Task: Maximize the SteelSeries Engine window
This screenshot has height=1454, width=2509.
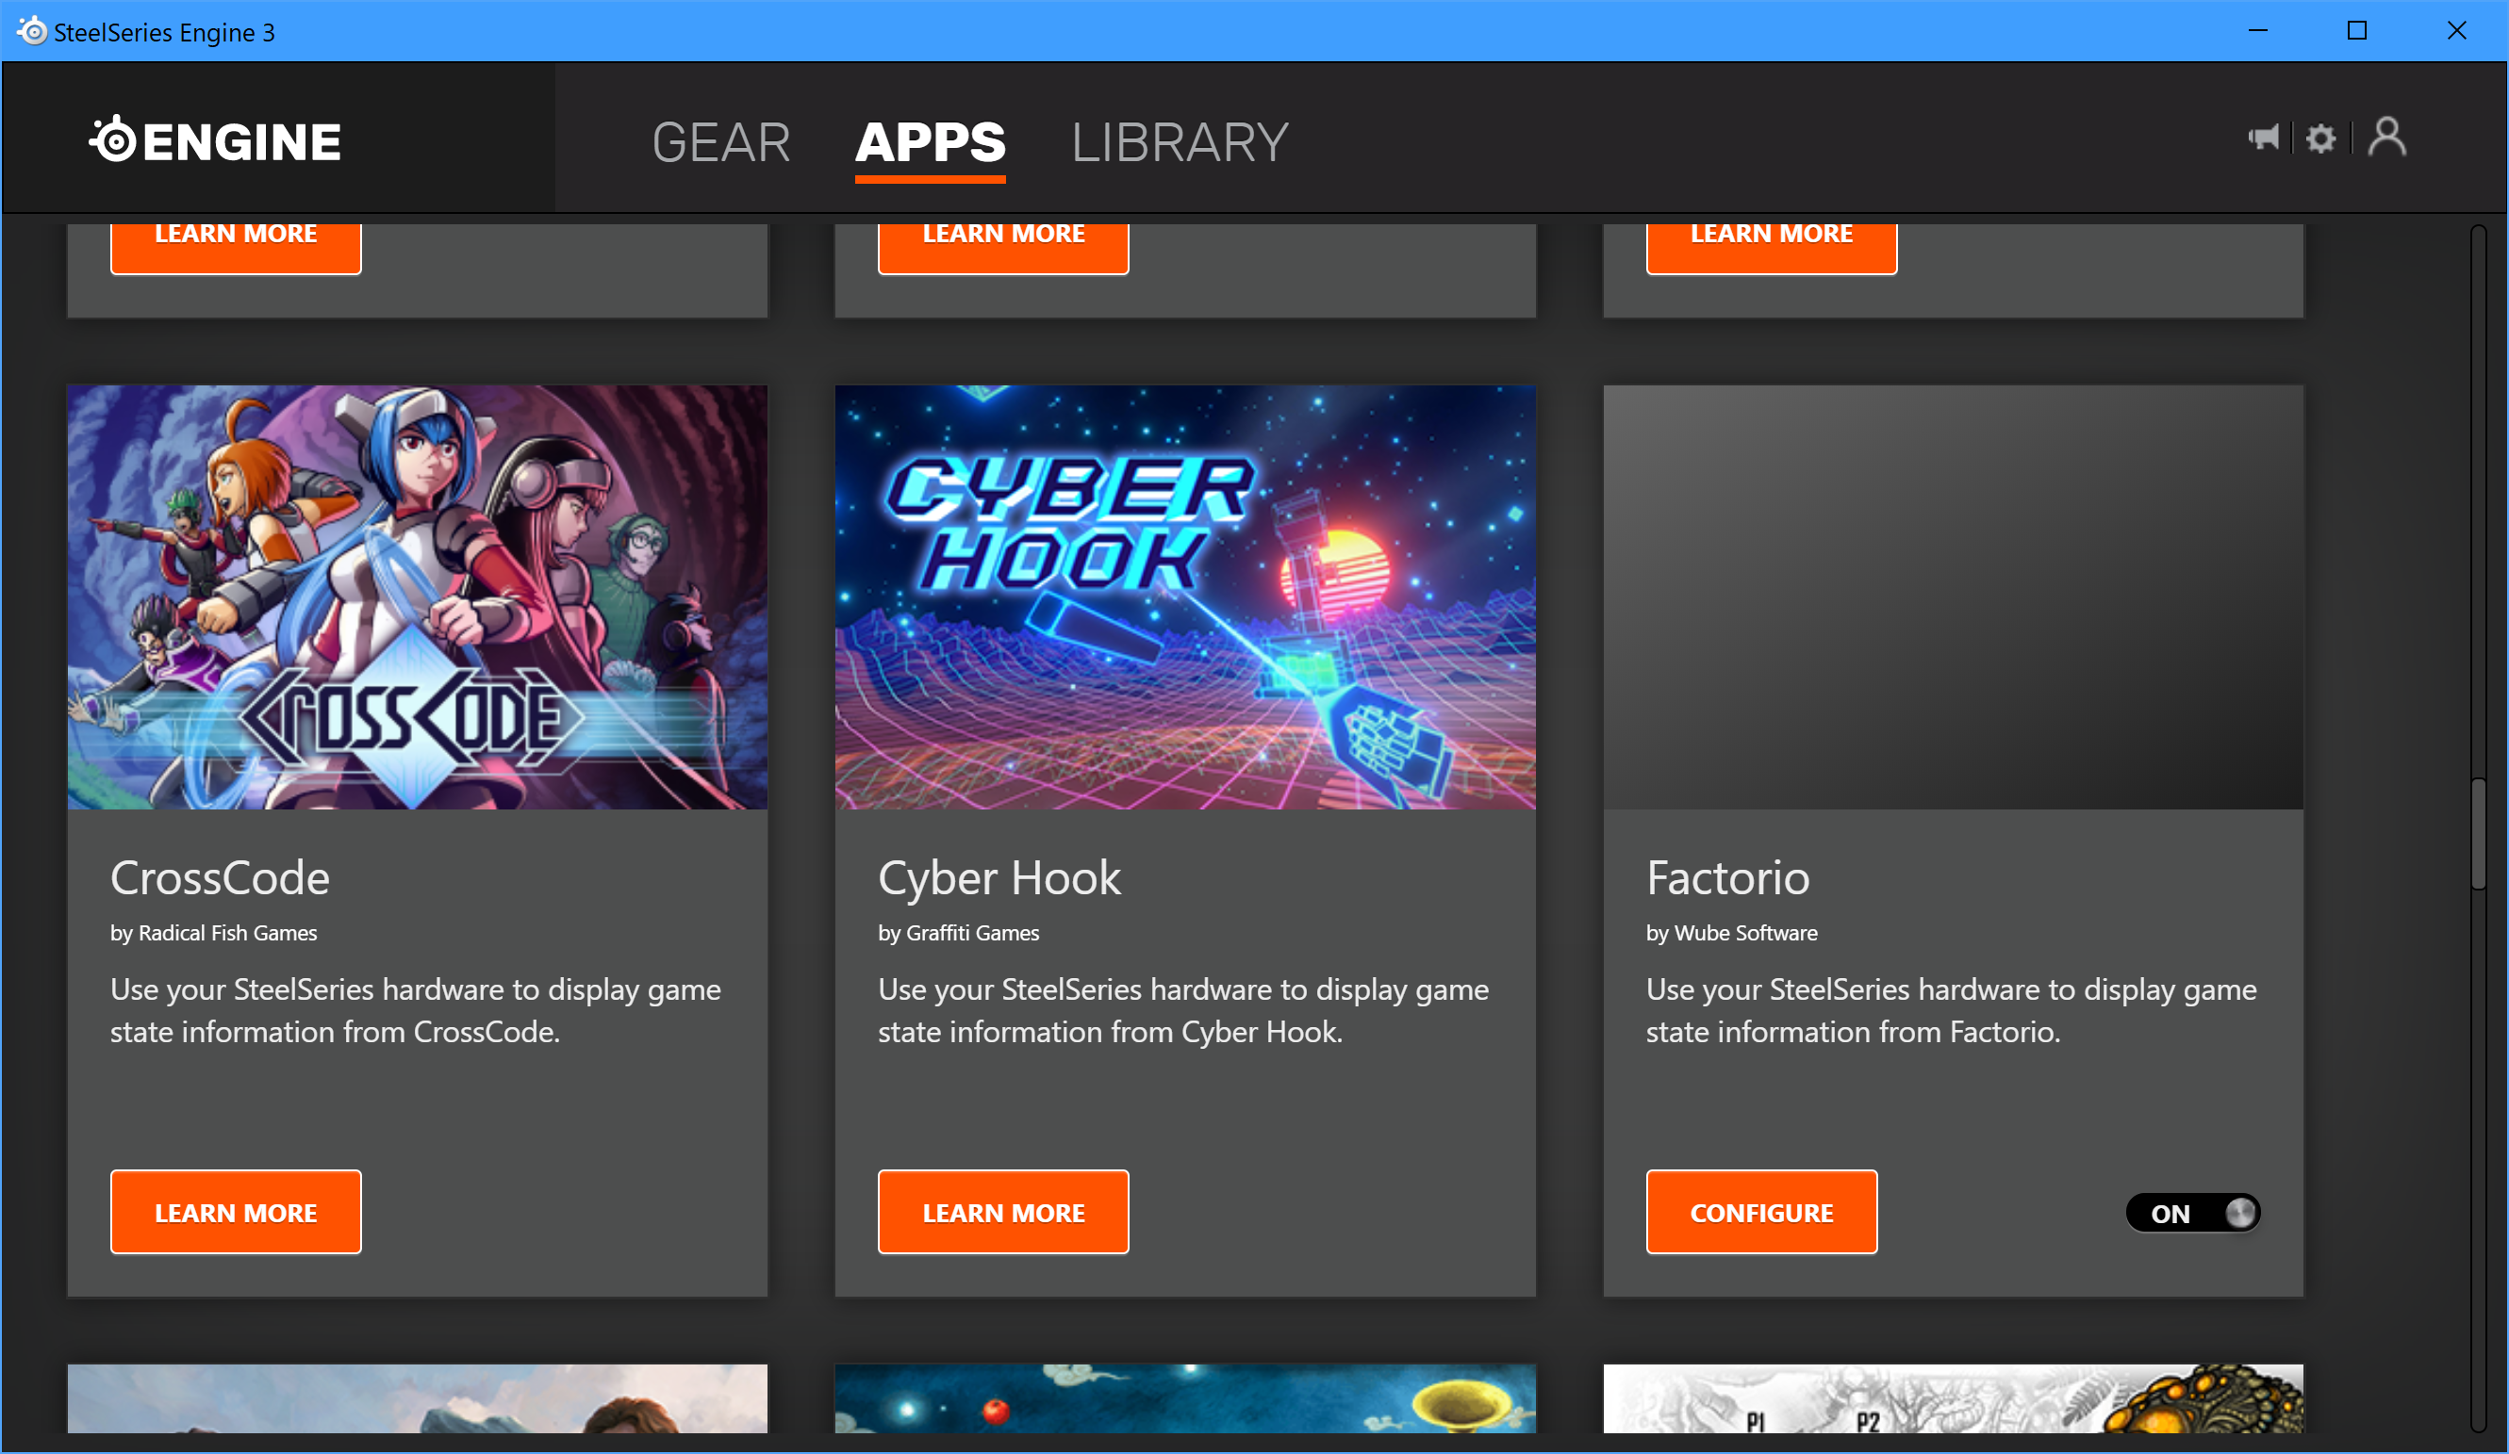Action: (x=2356, y=31)
